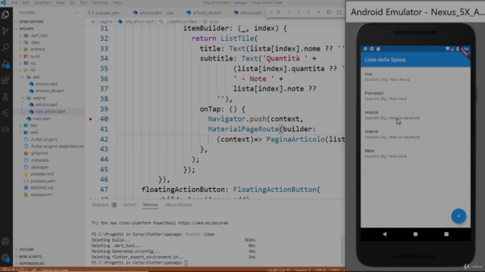Open the Search view in activity bar
This screenshot has width=485, height=272.
(5, 48)
